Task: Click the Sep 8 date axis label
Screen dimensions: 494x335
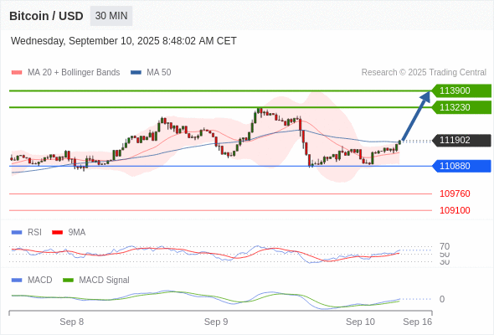Action: tap(71, 322)
